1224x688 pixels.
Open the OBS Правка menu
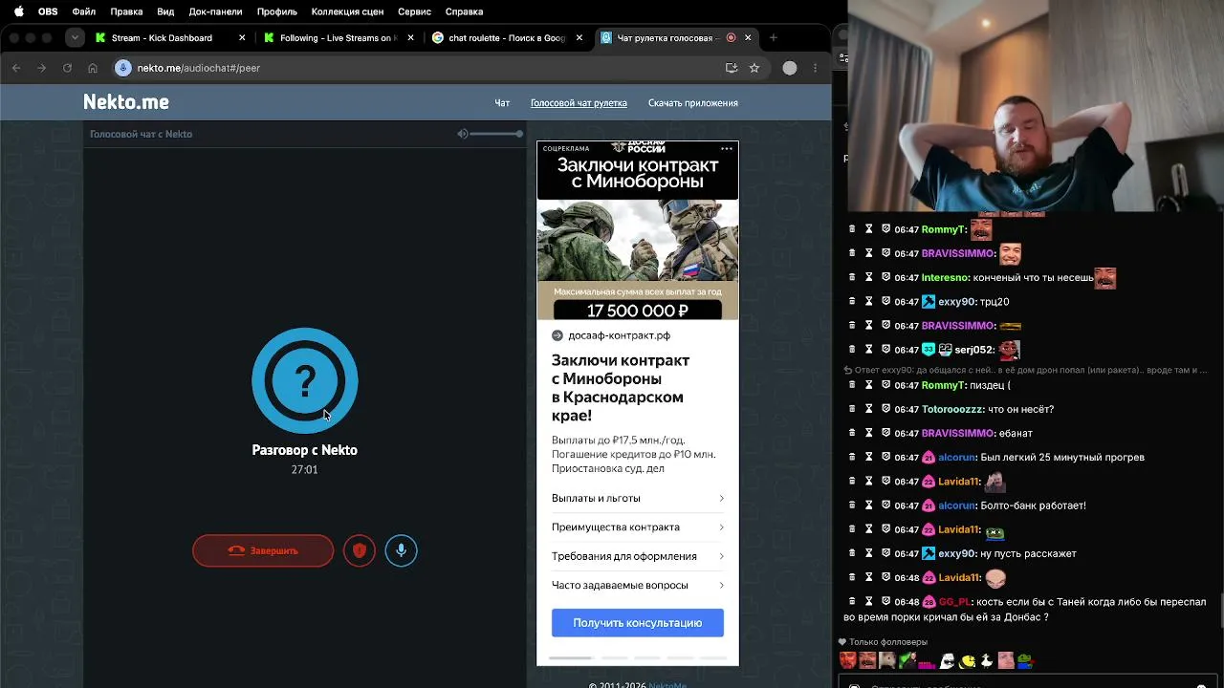(x=126, y=11)
